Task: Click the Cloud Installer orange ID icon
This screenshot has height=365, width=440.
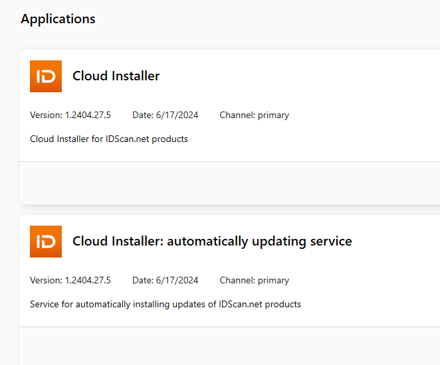Action: 46,76
